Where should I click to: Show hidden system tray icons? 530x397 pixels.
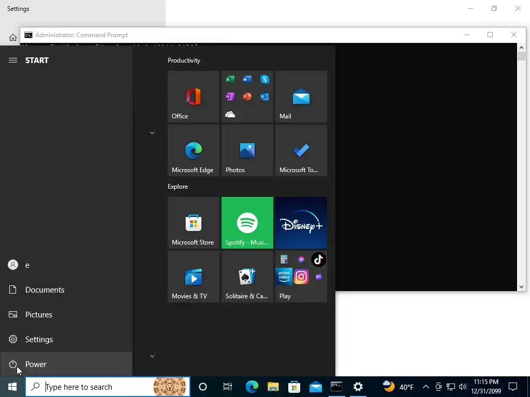pos(426,387)
